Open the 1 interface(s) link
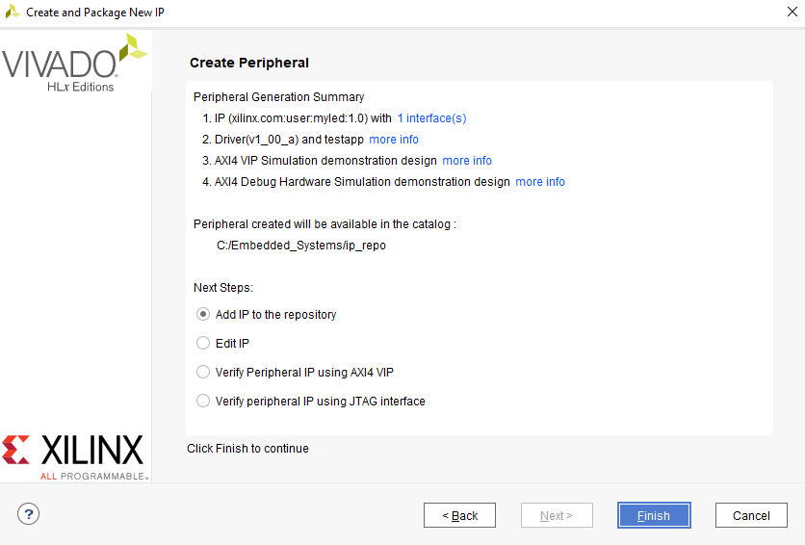This screenshot has width=805, height=545. coord(431,118)
